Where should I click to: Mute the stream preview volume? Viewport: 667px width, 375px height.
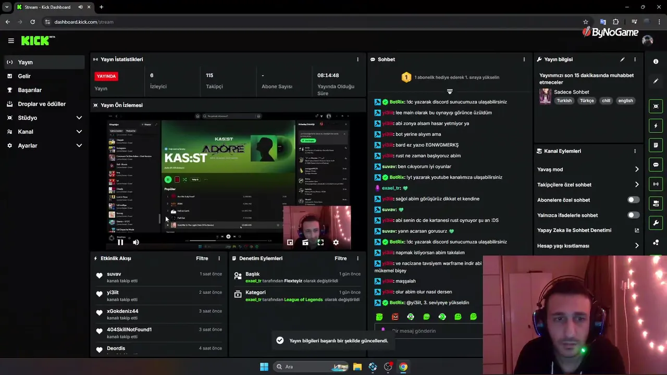click(x=136, y=242)
